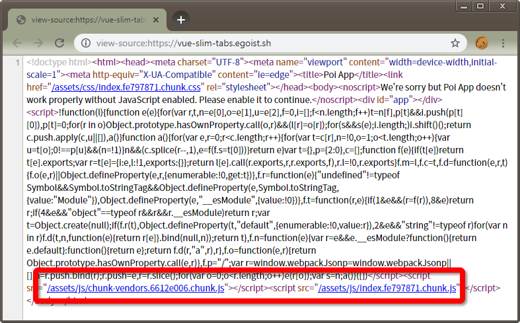Screen dimensions: 520x323
Task: Close the browser window
Action: [502, 6]
